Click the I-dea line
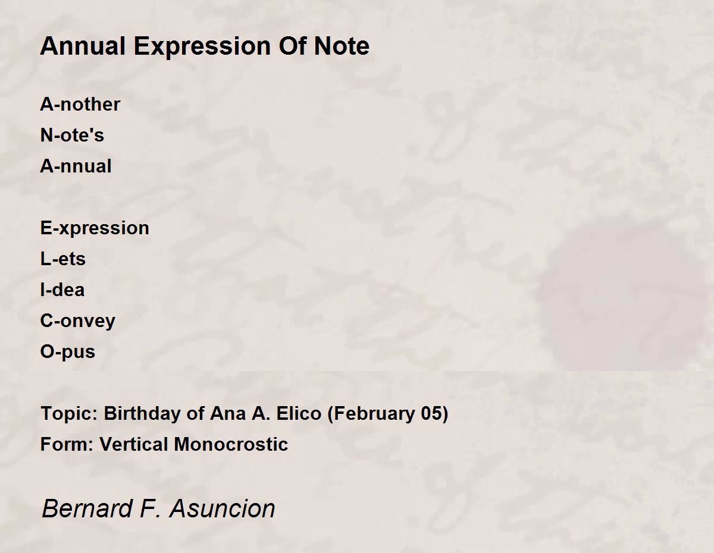This screenshot has height=553, width=714. point(62,290)
